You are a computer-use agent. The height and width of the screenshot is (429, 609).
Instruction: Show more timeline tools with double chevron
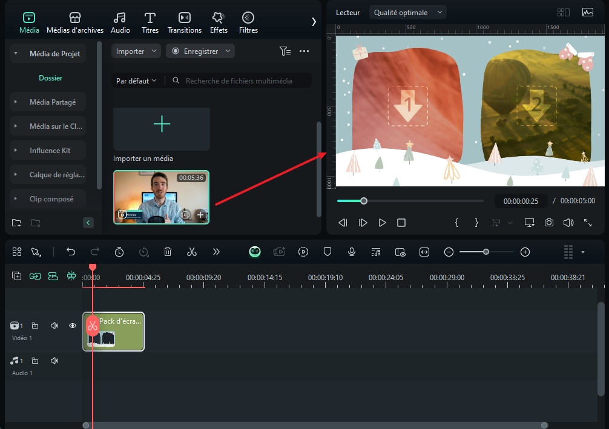coord(216,252)
